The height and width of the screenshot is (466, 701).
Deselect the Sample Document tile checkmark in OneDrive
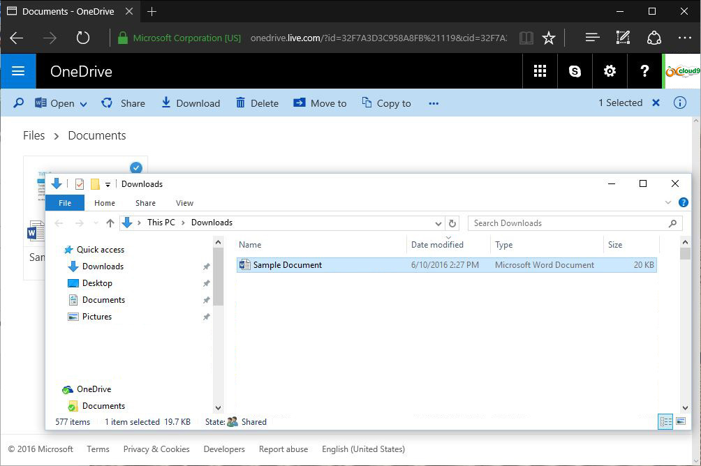[x=136, y=168]
